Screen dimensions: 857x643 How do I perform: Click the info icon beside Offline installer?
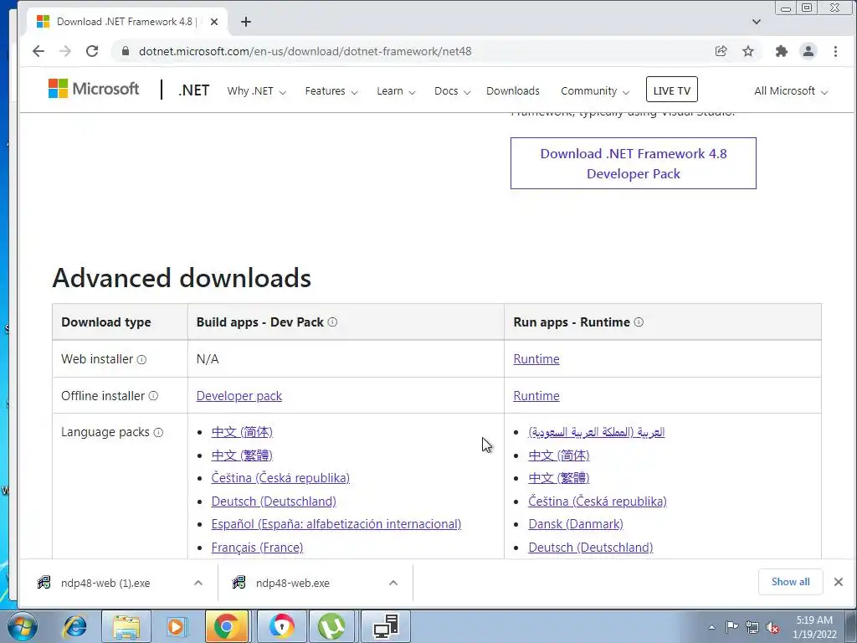(154, 396)
